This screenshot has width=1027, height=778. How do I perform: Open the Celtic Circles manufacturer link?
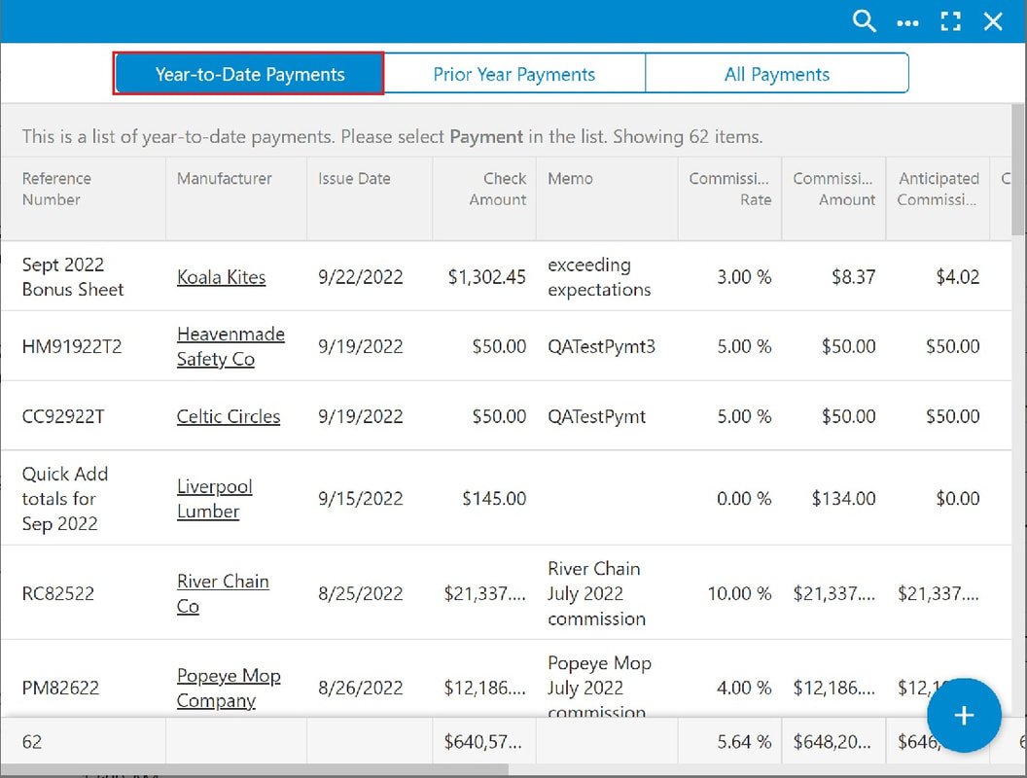(x=229, y=416)
